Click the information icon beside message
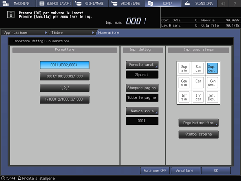The height and width of the screenshot is (181, 241). click(11, 14)
